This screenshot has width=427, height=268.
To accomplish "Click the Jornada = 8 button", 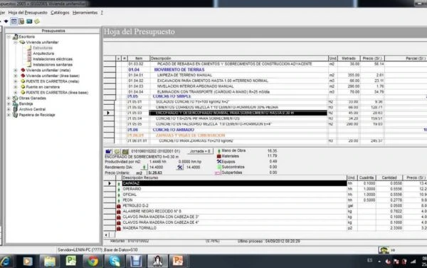I will (200, 151).
